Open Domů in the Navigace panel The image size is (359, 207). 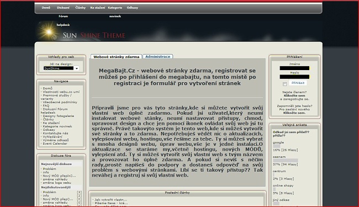pyautogui.click(x=47, y=88)
